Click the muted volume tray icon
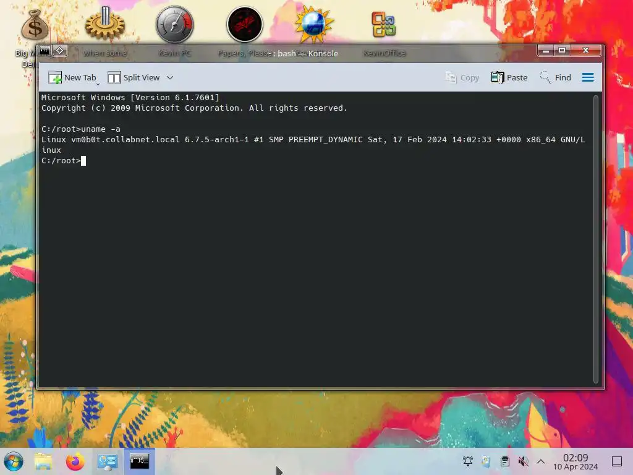Screen dimensions: 633x475 point(523,461)
